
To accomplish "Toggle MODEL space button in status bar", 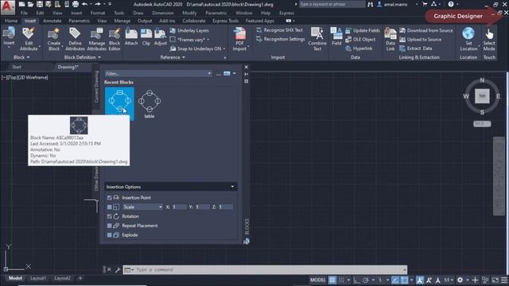I will tap(318, 280).
